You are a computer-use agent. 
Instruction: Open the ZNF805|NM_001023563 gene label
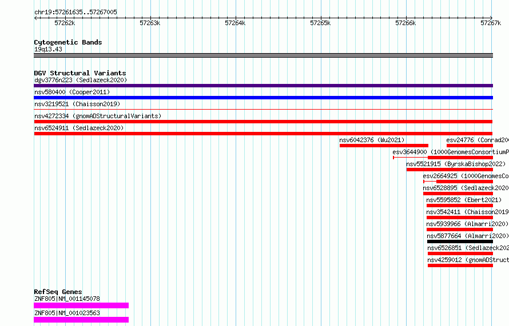click(x=67, y=313)
